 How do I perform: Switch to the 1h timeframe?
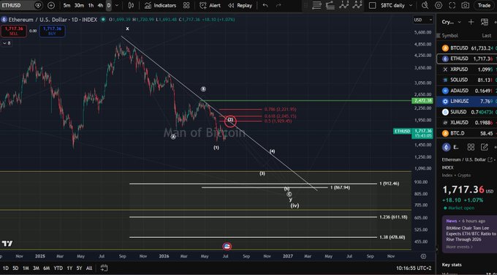pos(91,5)
